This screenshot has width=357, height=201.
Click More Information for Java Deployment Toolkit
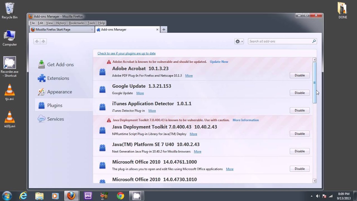[246, 120]
